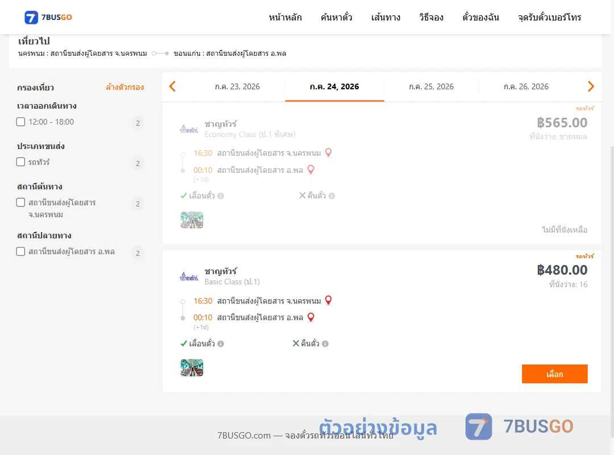Click ชาญทัวร์ operator logo on Basic Class card
614x455 pixels.
pyautogui.click(x=189, y=276)
